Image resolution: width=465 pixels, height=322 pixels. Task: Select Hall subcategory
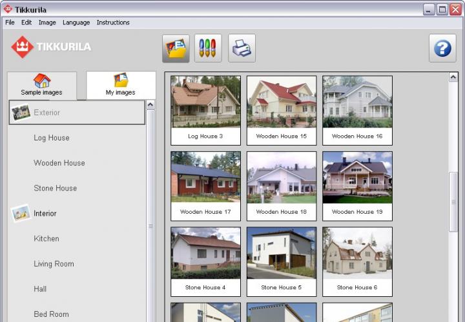(x=40, y=289)
